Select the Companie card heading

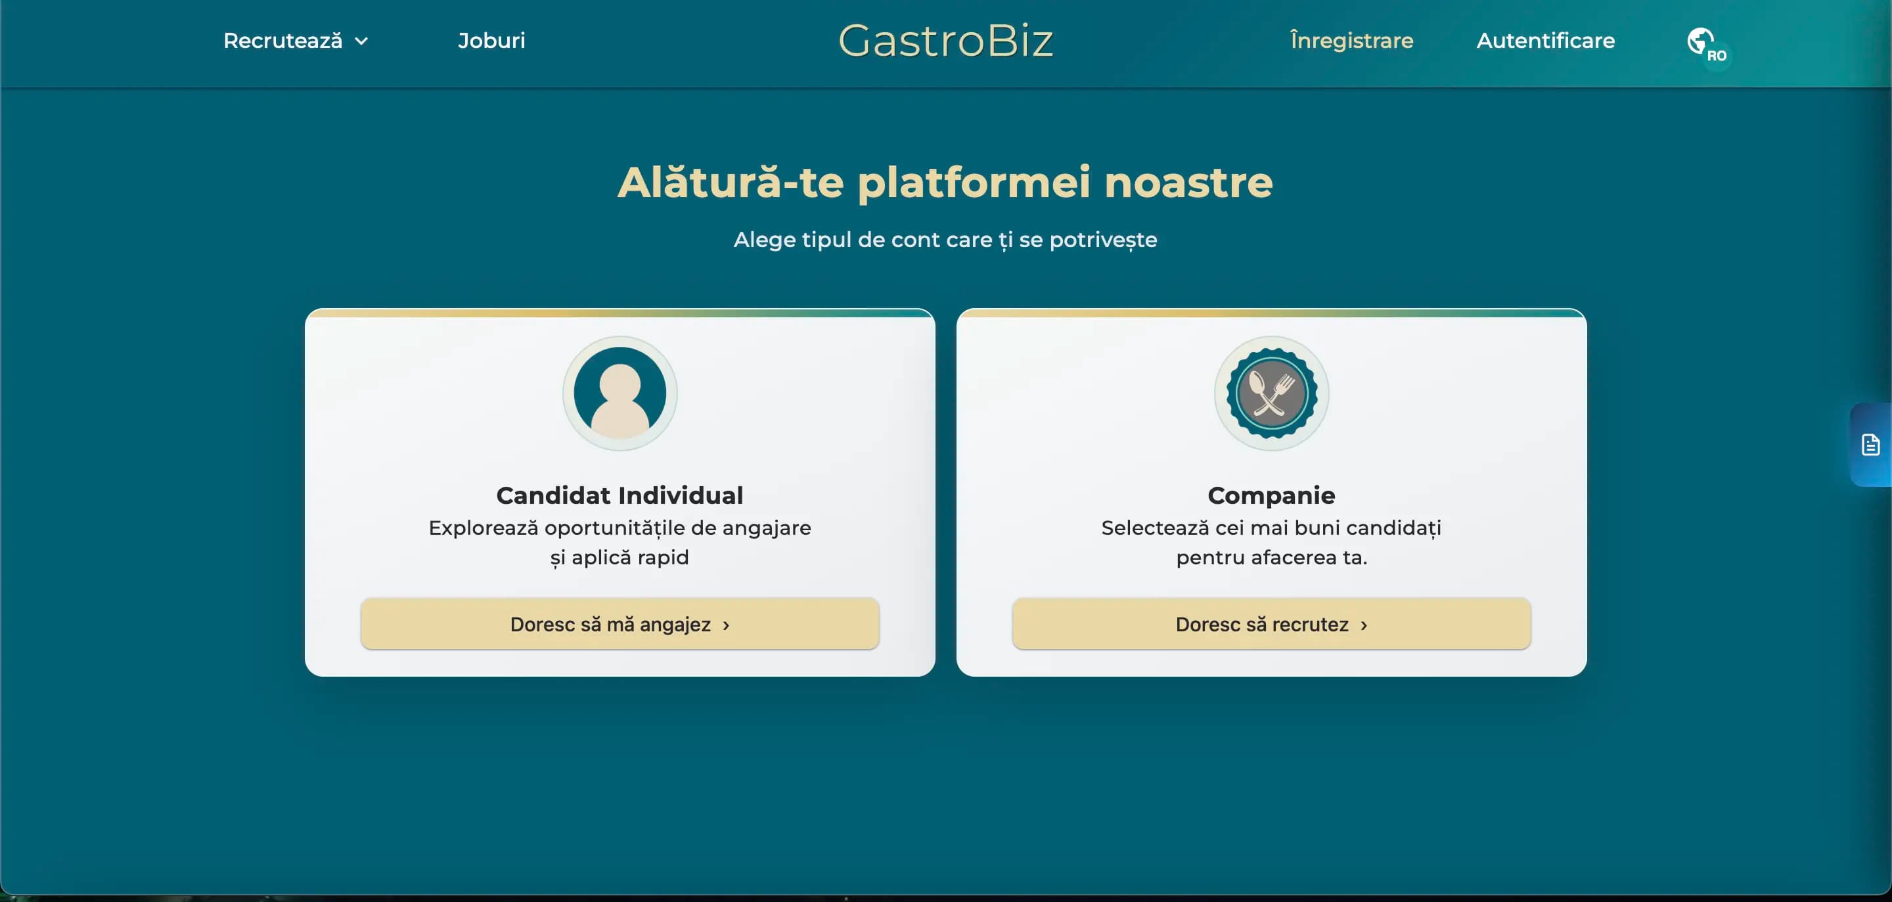pyautogui.click(x=1271, y=495)
